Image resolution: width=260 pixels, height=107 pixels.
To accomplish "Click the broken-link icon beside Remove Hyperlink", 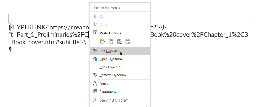I will point(95,75).
